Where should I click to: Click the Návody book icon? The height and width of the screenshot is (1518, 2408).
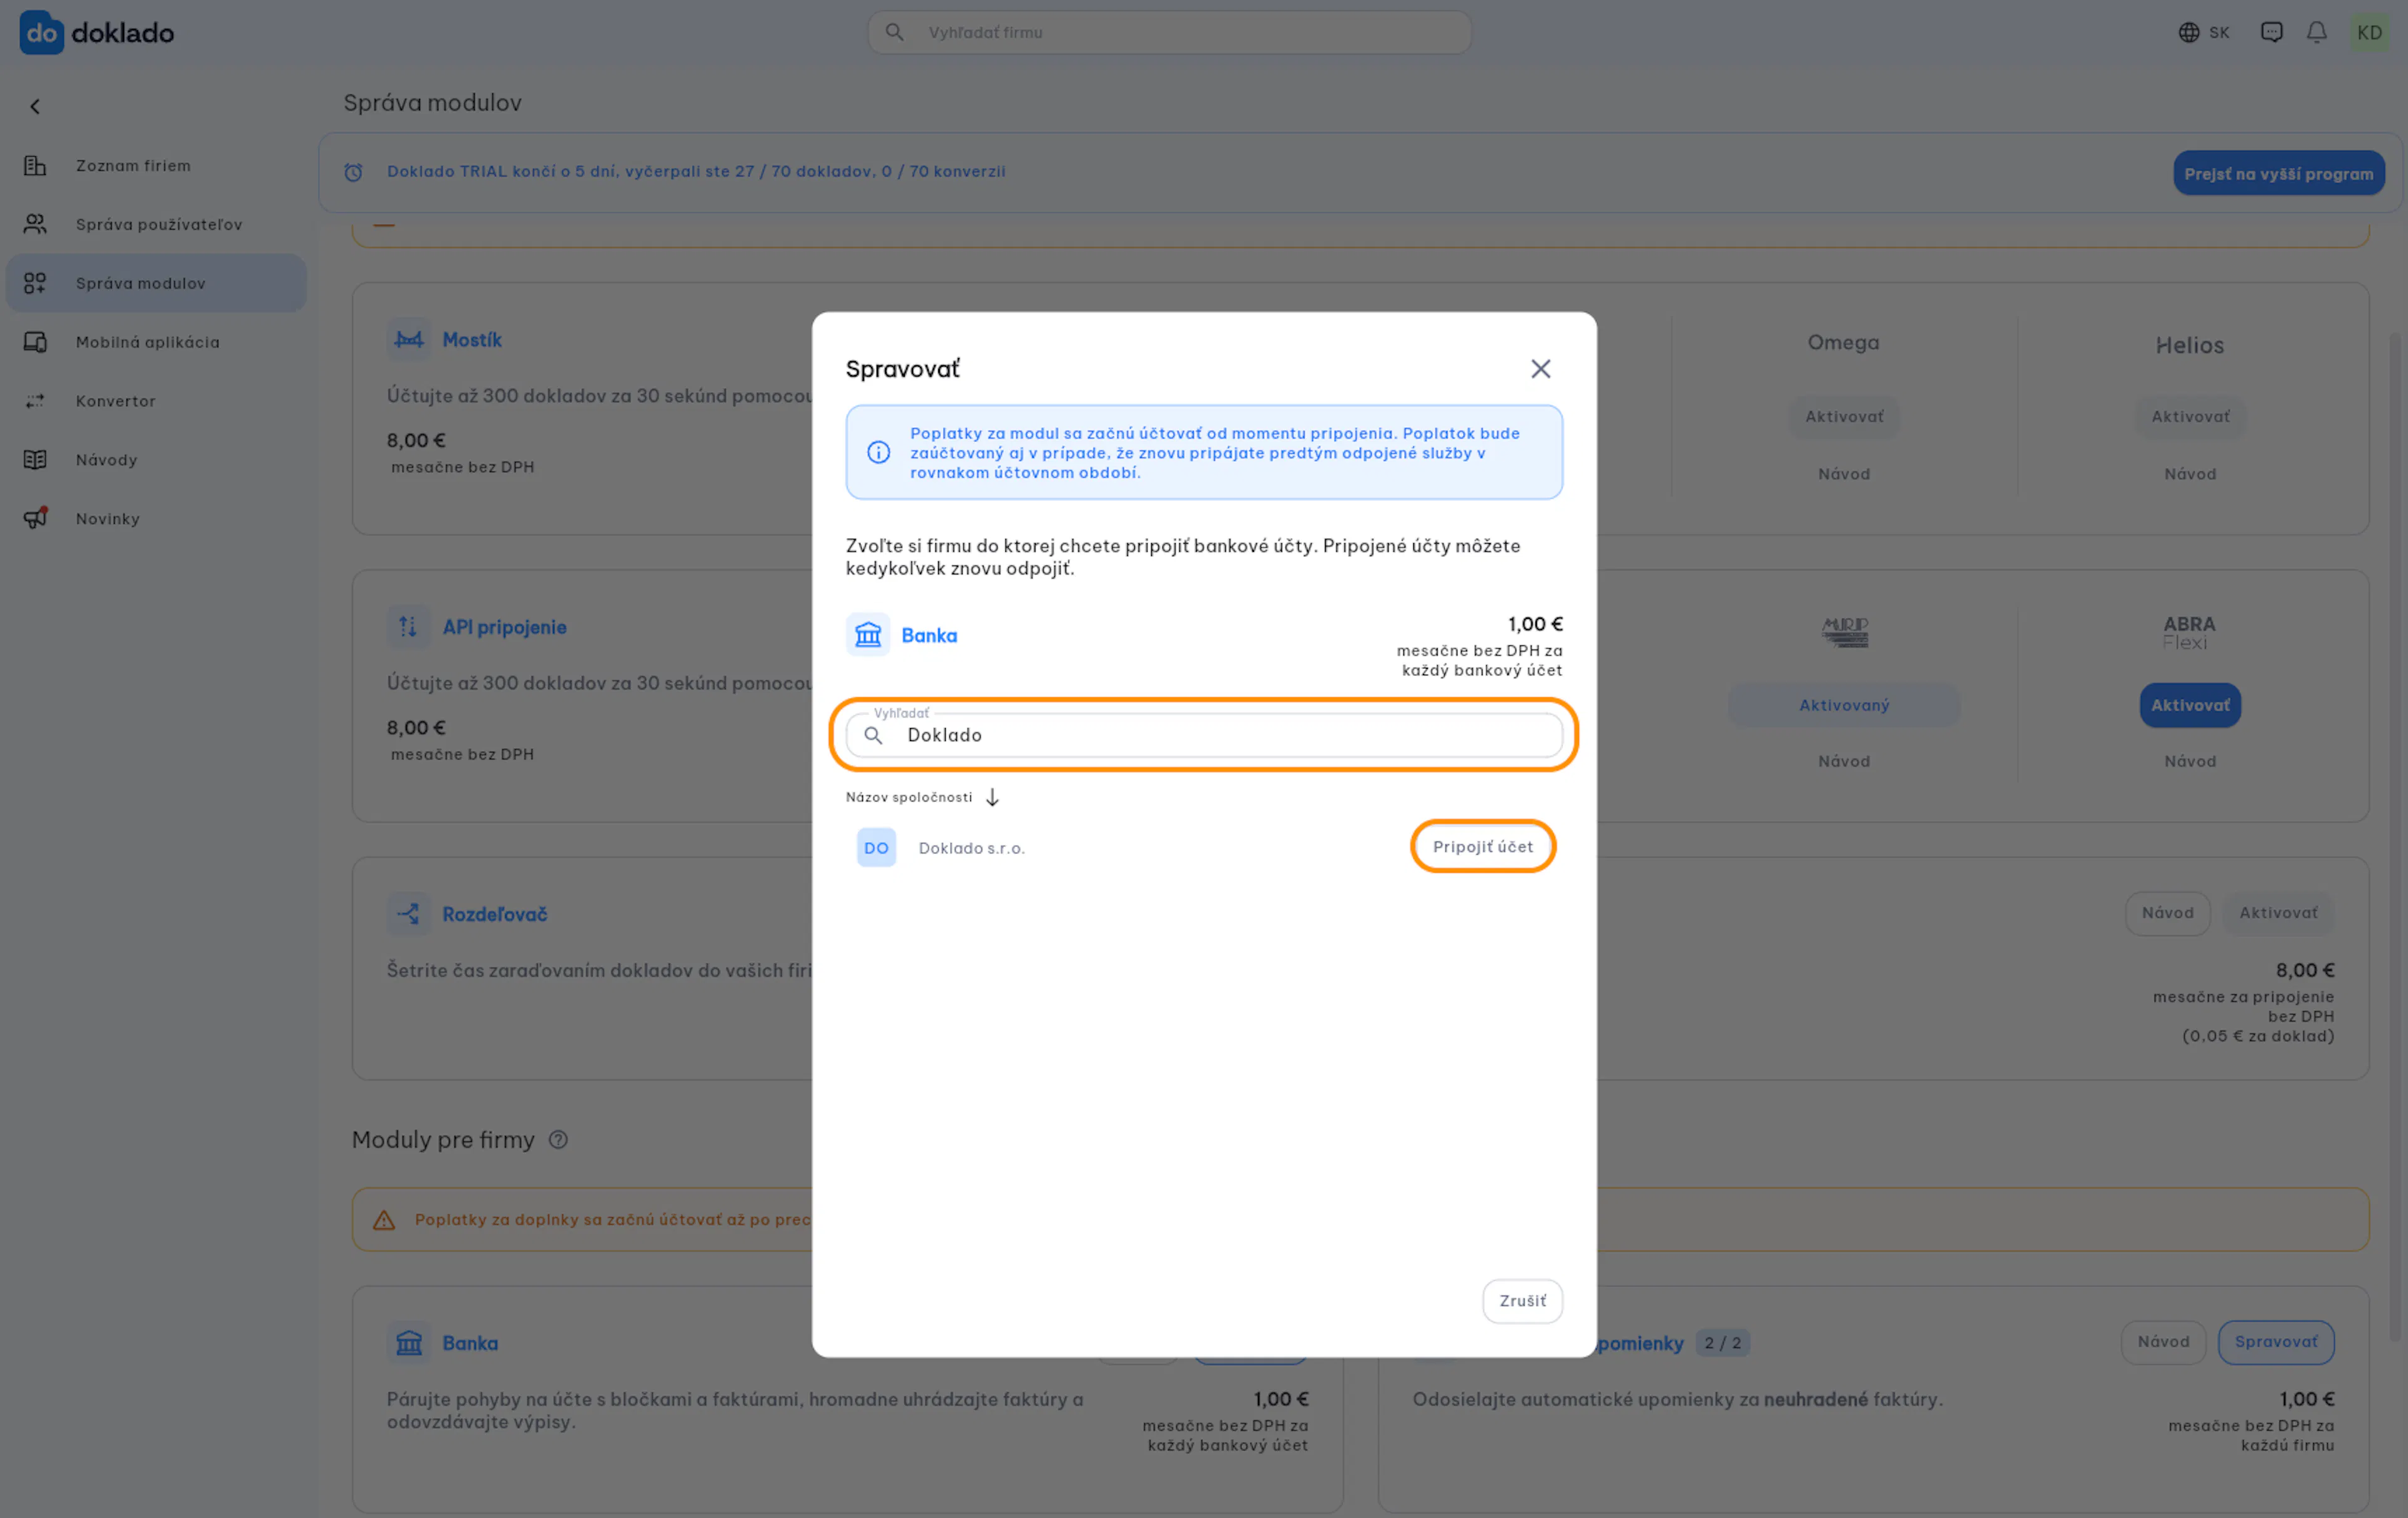coord(35,460)
